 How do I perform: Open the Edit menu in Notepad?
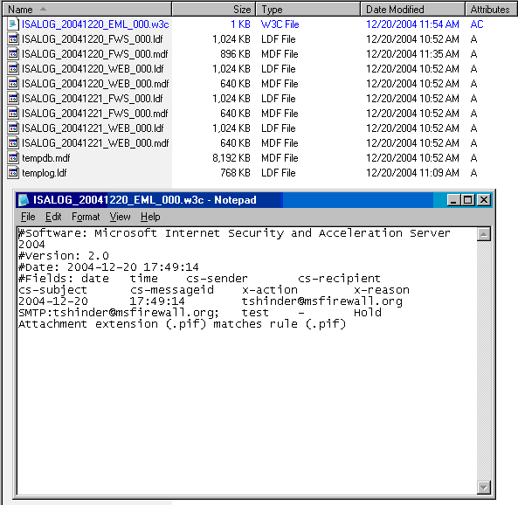click(x=53, y=217)
